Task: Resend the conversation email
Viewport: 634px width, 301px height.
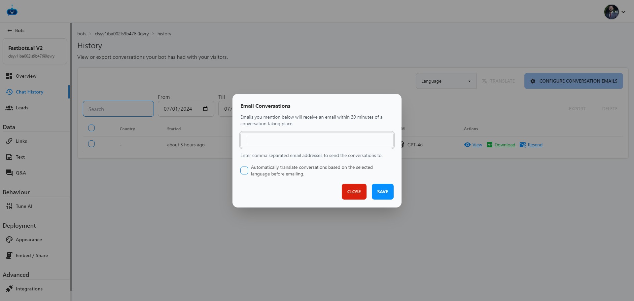Action: [535, 145]
